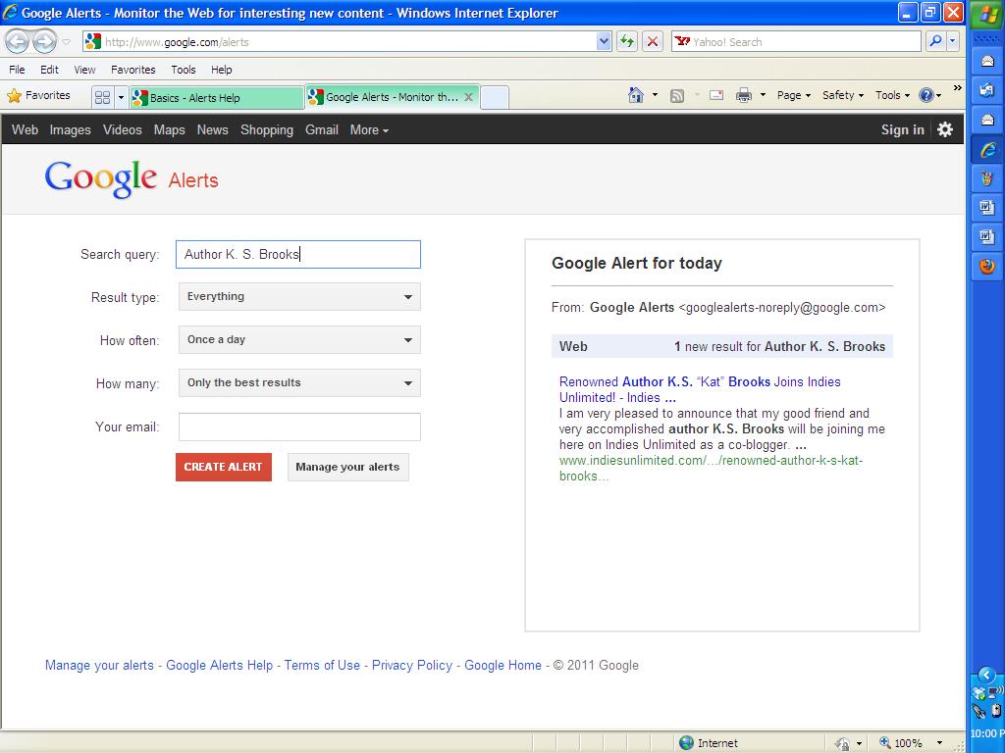Viewport: 1005px width, 753px height.
Task: Click the search magnifier button
Action: (935, 41)
